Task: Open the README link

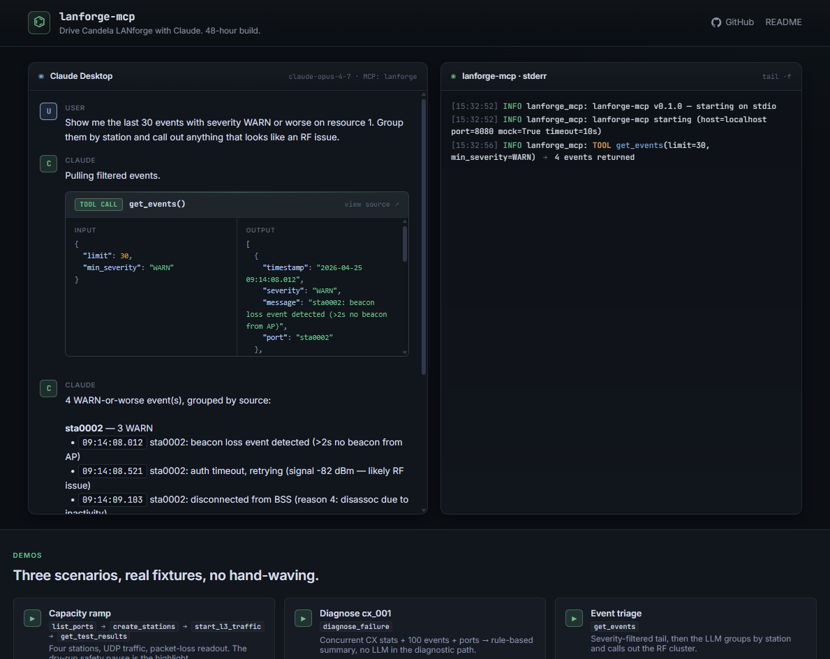Action: pyautogui.click(x=783, y=22)
